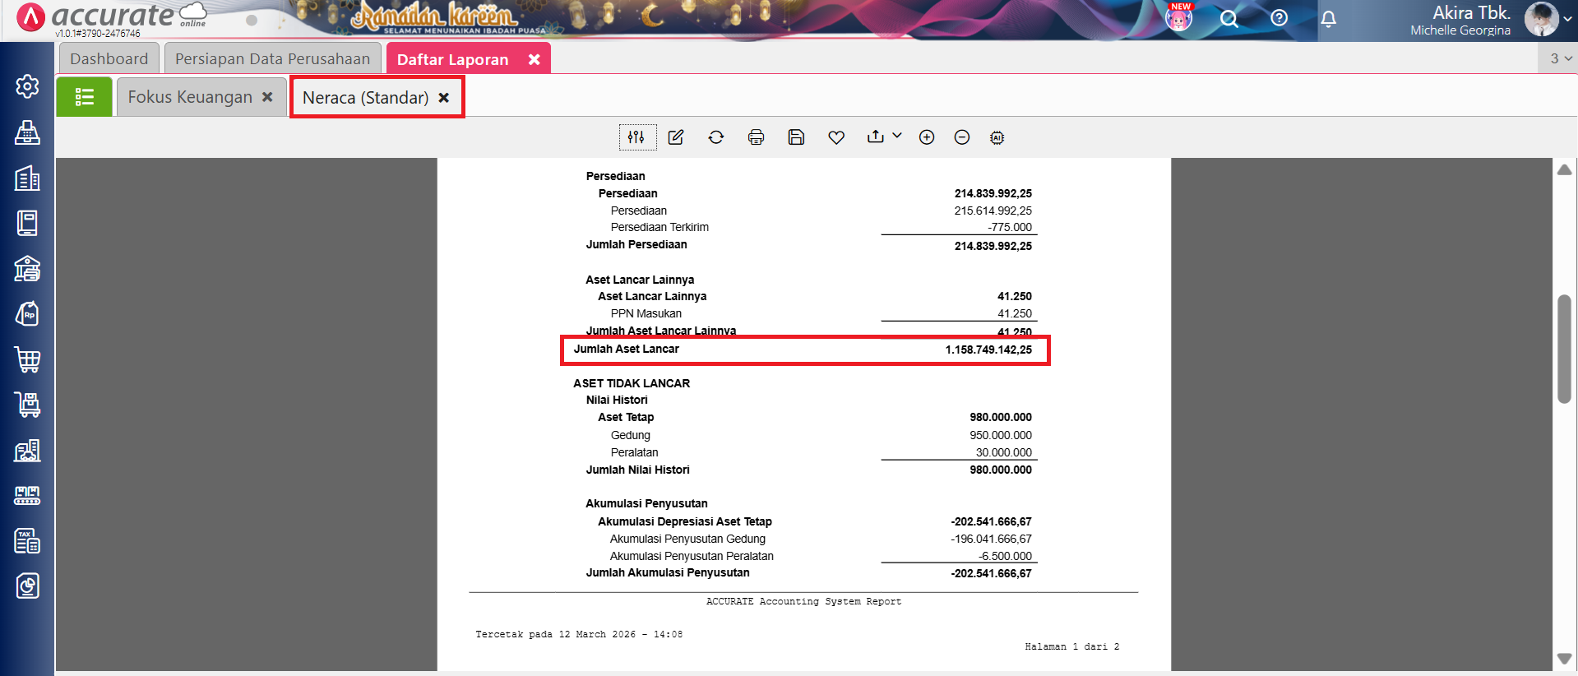Open settings gear in the sidebar

(x=27, y=86)
